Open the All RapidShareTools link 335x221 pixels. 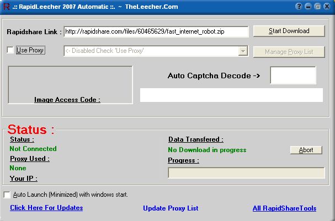pyautogui.click(x=284, y=208)
